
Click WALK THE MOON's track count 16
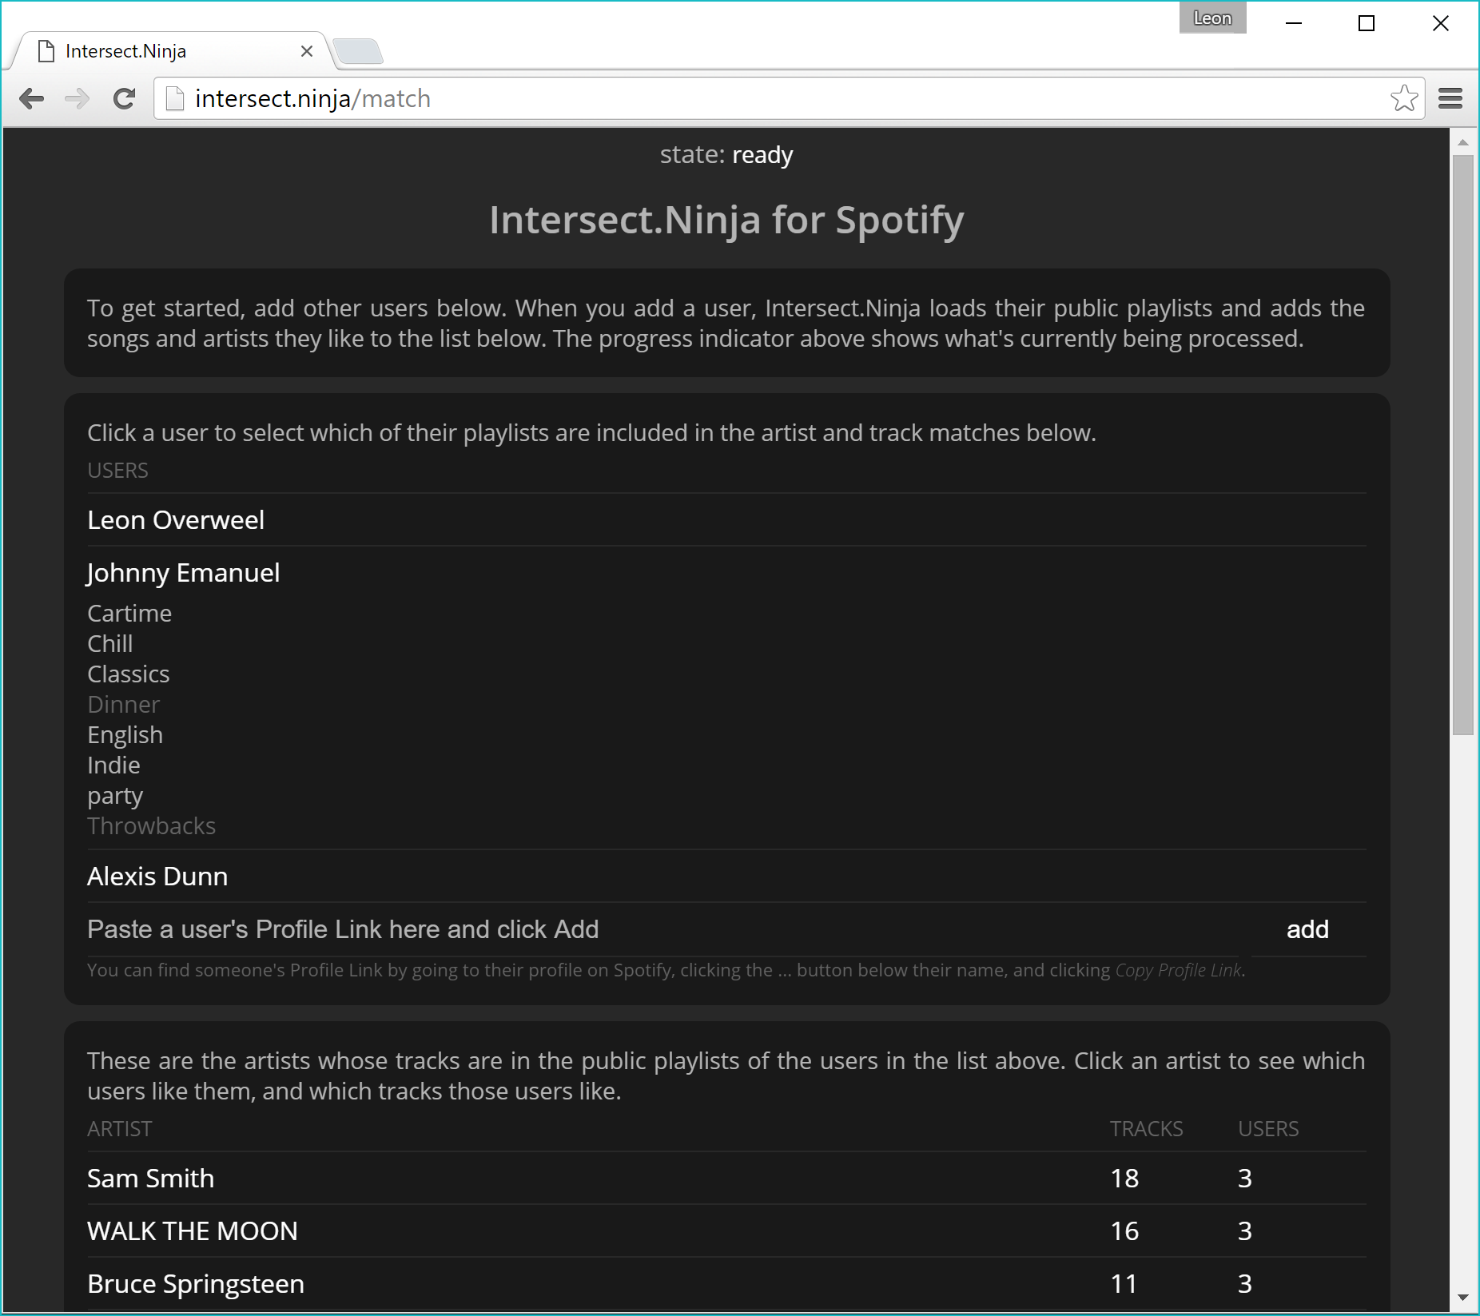pos(1124,1231)
